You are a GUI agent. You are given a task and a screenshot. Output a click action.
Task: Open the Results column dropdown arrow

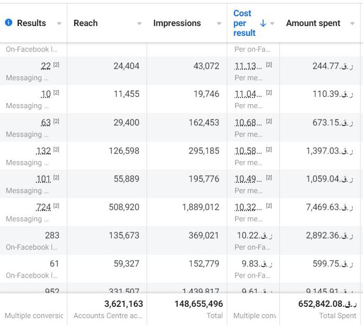(x=59, y=24)
